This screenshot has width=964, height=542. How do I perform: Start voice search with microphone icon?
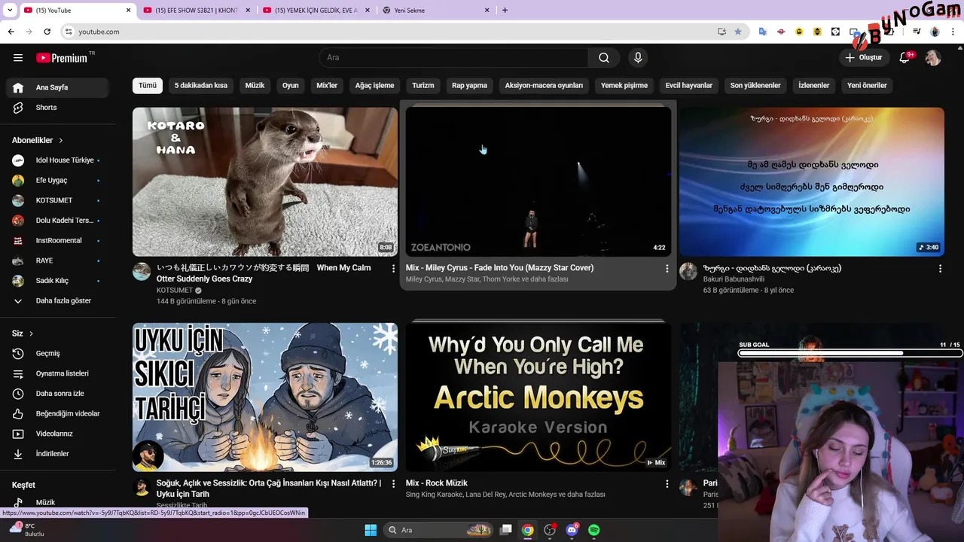pyautogui.click(x=638, y=58)
